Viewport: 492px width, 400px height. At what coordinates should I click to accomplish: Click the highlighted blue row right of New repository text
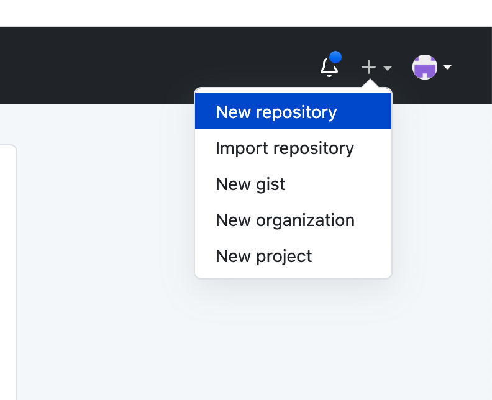pyautogui.click(x=367, y=112)
